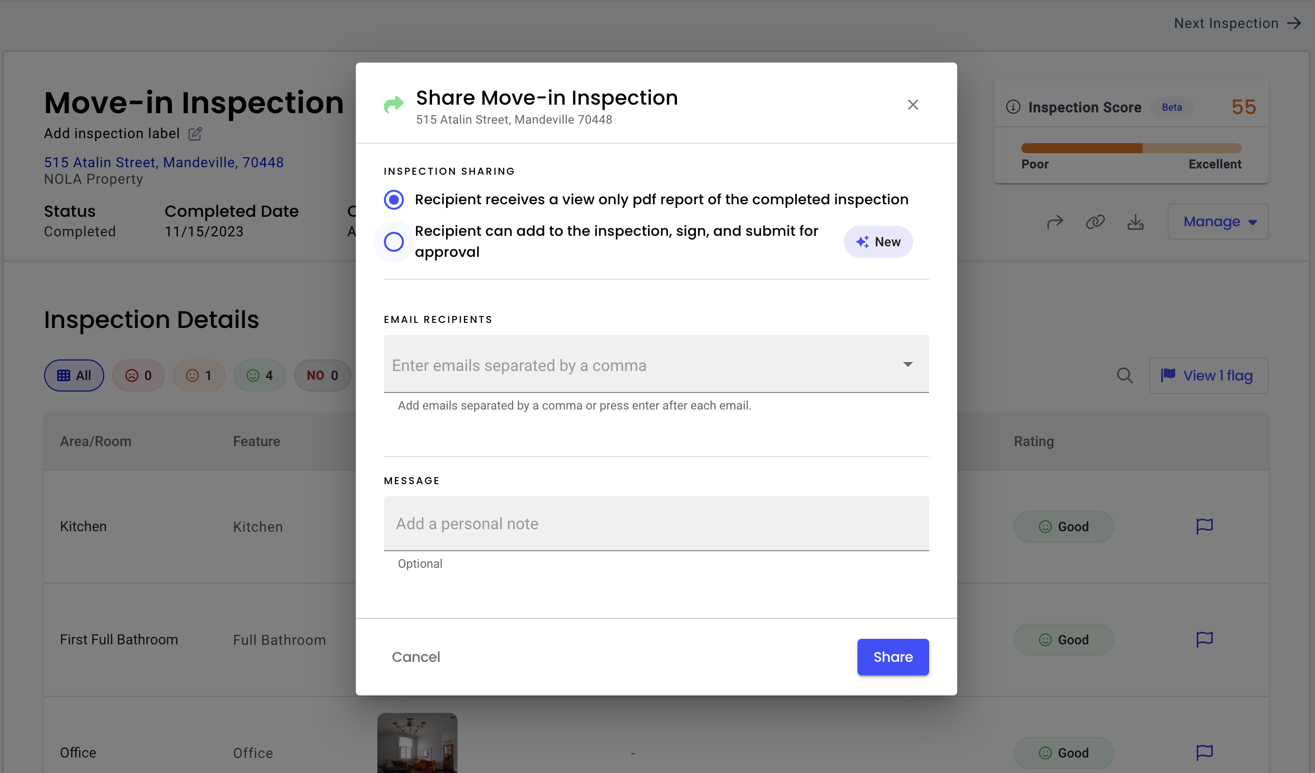Click the Share button
The height and width of the screenshot is (773, 1315).
(x=893, y=657)
